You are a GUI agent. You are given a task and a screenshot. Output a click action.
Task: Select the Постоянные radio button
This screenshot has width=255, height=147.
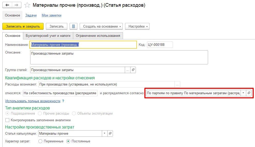[x=68, y=141]
